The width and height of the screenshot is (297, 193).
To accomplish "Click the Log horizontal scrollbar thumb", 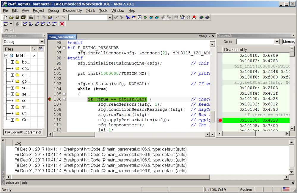I will (110, 177).
